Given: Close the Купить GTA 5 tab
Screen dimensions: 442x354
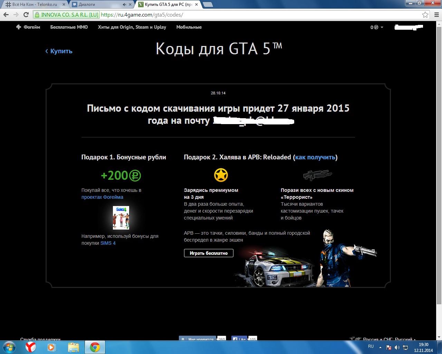Looking at the screenshot, I should pos(196,4).
